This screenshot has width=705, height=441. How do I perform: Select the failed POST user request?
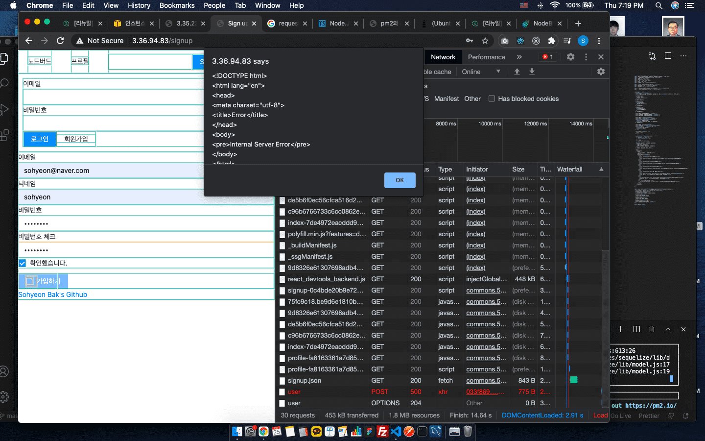[x=294, y=392]
